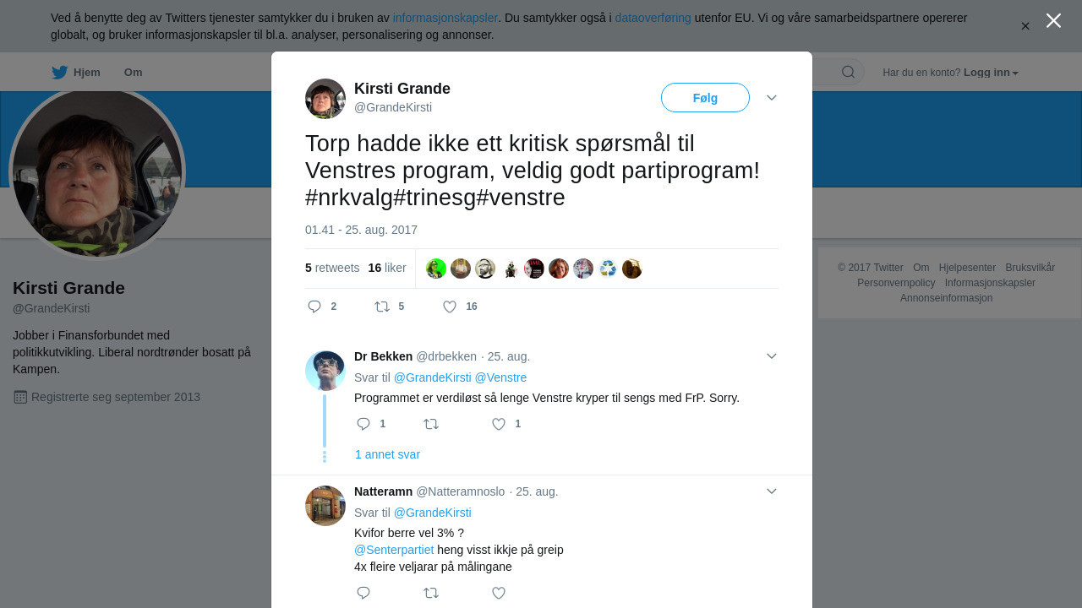
Task: Retweet Kirsti Grande's main tweet
Action: pos(382,307)
